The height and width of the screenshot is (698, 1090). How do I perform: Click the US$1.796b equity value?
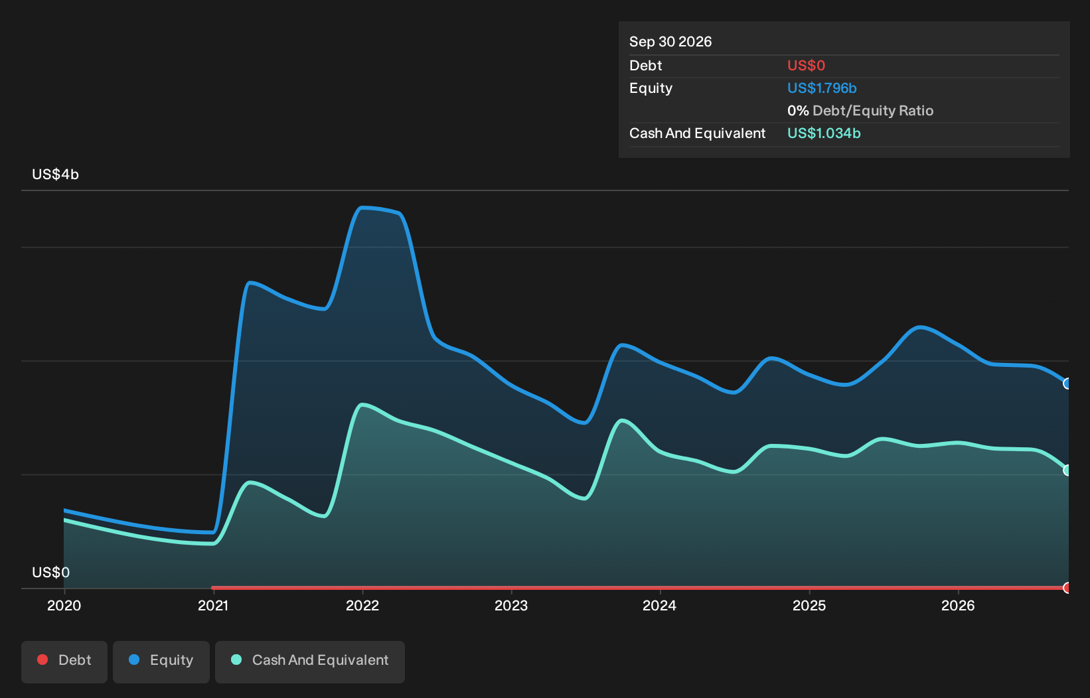click(x=822, y=88)
